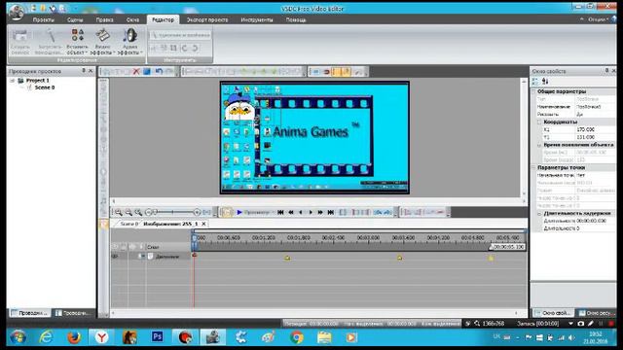The width and height of the screenshot is (623, 350).
Task: Collapse the Время появления объекта section
Action: (539, 145)
